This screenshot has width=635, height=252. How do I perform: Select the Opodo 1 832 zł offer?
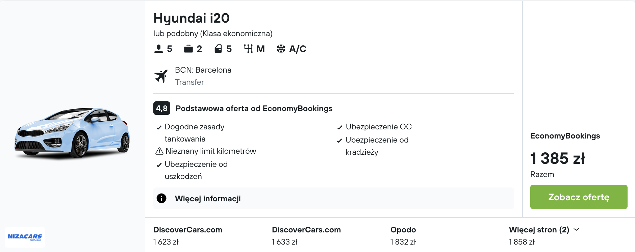pos(403,235)
